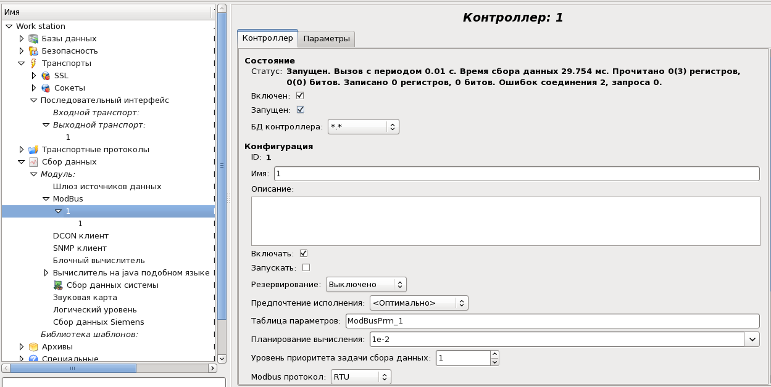Enable the Запускать checkbox
Screen dimensions: 771x387
click(x=306, y=267)
